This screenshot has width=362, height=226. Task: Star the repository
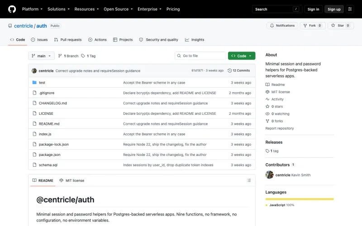click(341, 26)
